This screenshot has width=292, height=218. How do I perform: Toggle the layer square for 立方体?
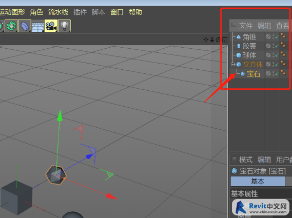[268, 64]
